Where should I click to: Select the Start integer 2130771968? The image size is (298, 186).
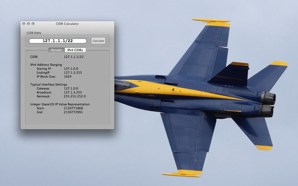click(x=73, y=108)
